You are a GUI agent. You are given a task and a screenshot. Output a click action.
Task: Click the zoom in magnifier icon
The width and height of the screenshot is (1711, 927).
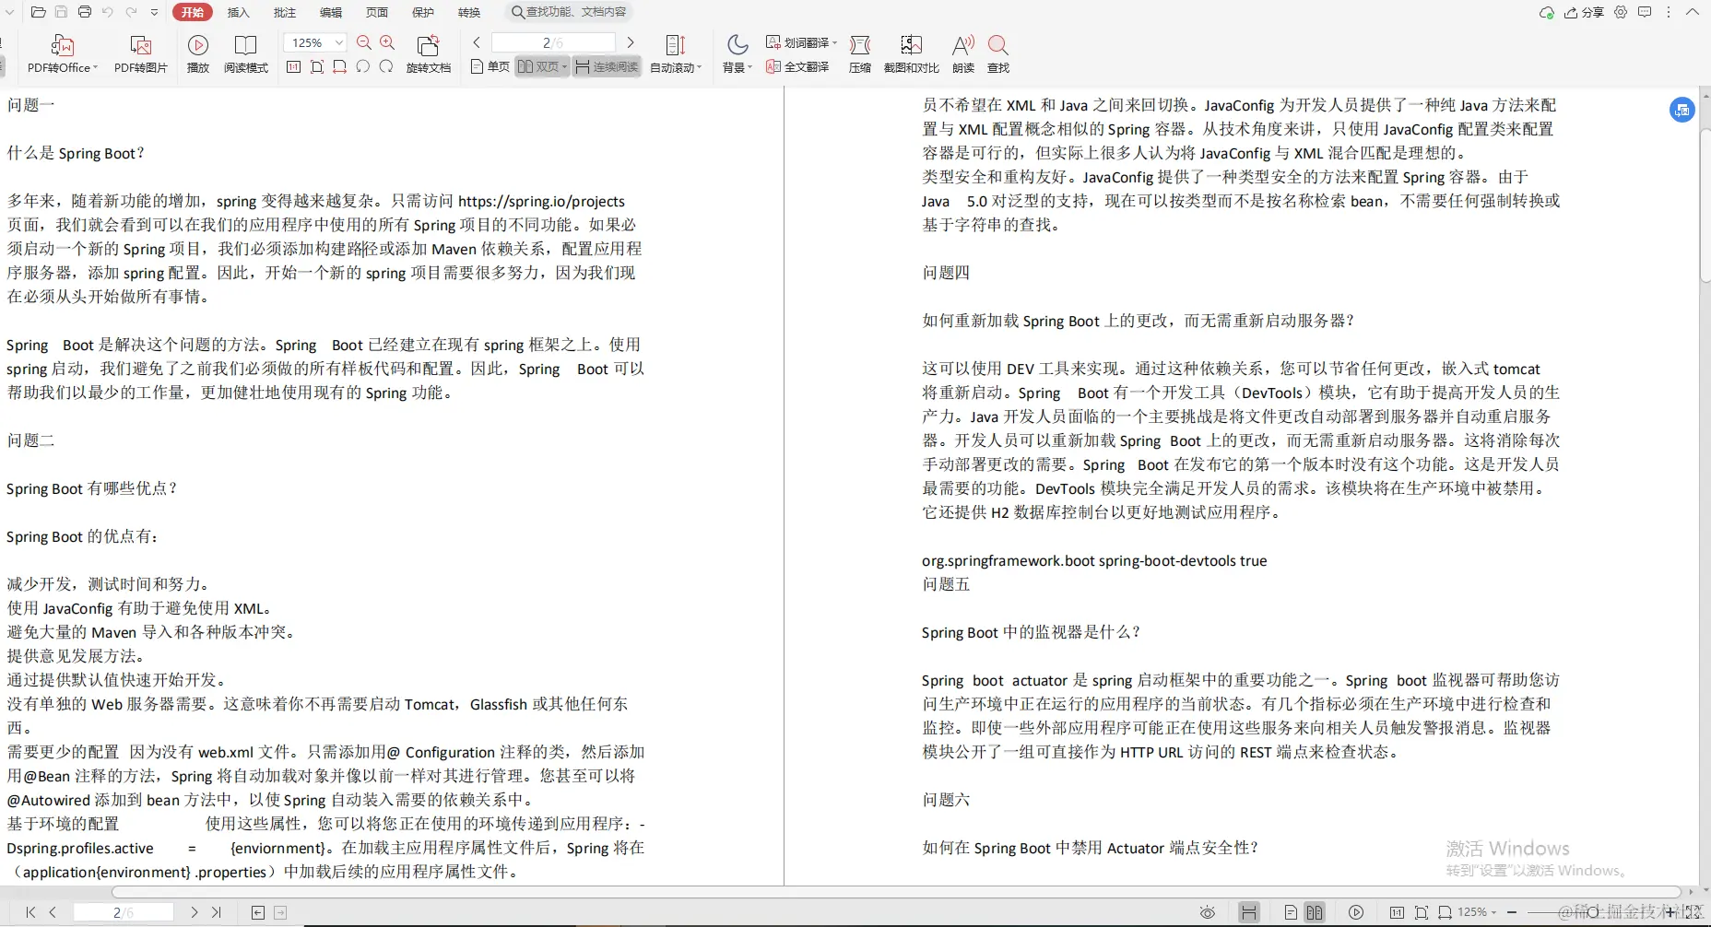tap(387, 42)
